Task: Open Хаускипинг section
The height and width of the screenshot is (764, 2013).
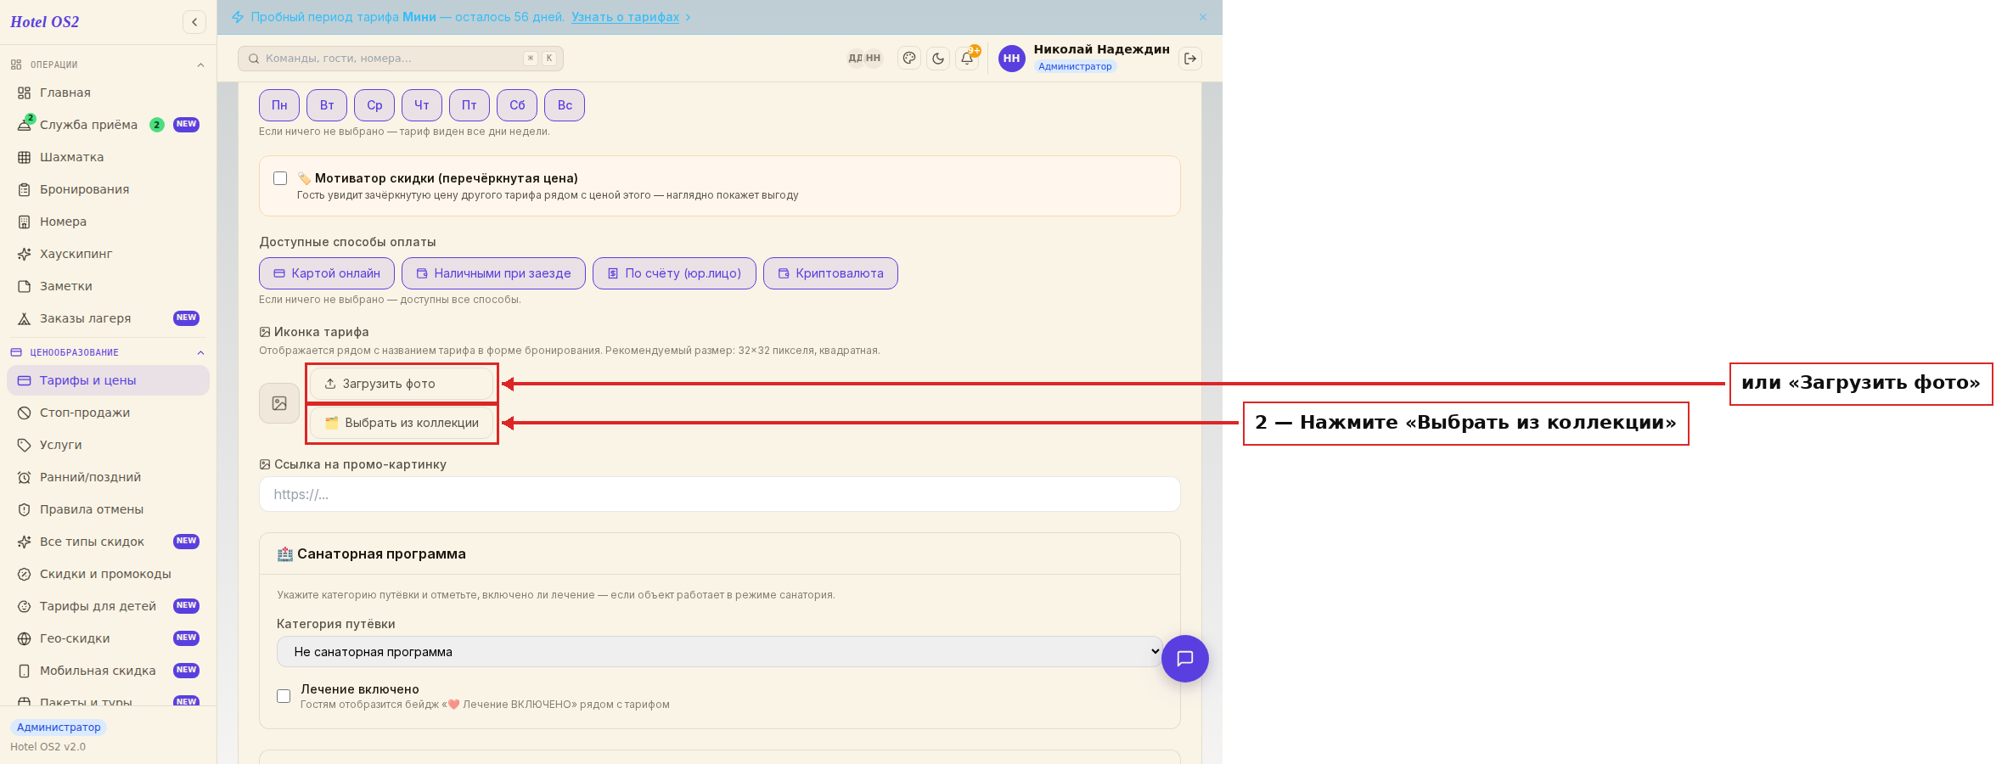Action: click(108, 254)
